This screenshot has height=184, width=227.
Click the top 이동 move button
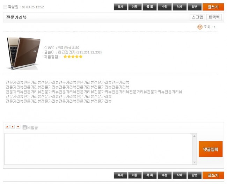[x=135, y=7]
